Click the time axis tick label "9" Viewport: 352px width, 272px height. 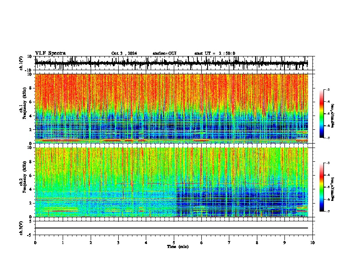click(x=284, y=243)
